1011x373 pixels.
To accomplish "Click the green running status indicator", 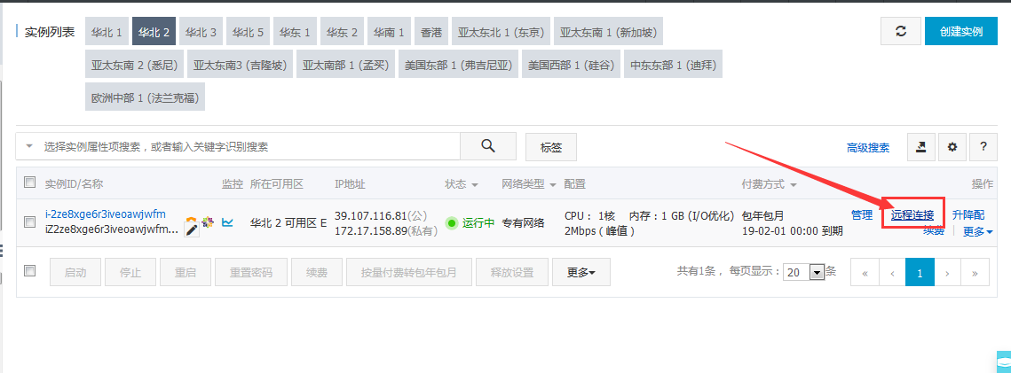I will tap(451, 223).
